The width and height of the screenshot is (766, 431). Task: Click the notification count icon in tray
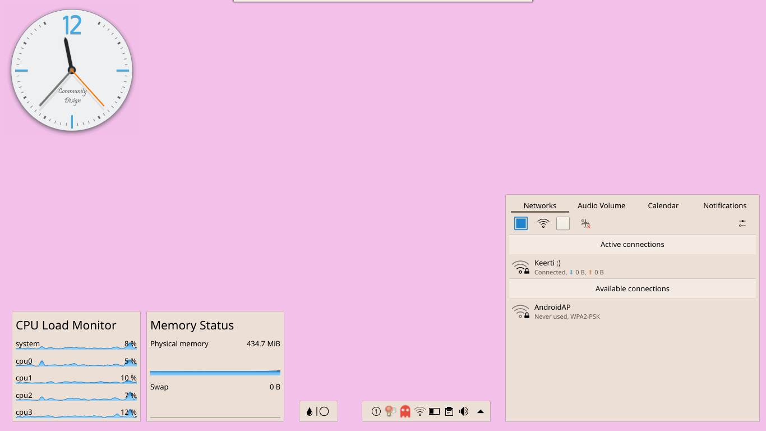(x=376, y=411)
